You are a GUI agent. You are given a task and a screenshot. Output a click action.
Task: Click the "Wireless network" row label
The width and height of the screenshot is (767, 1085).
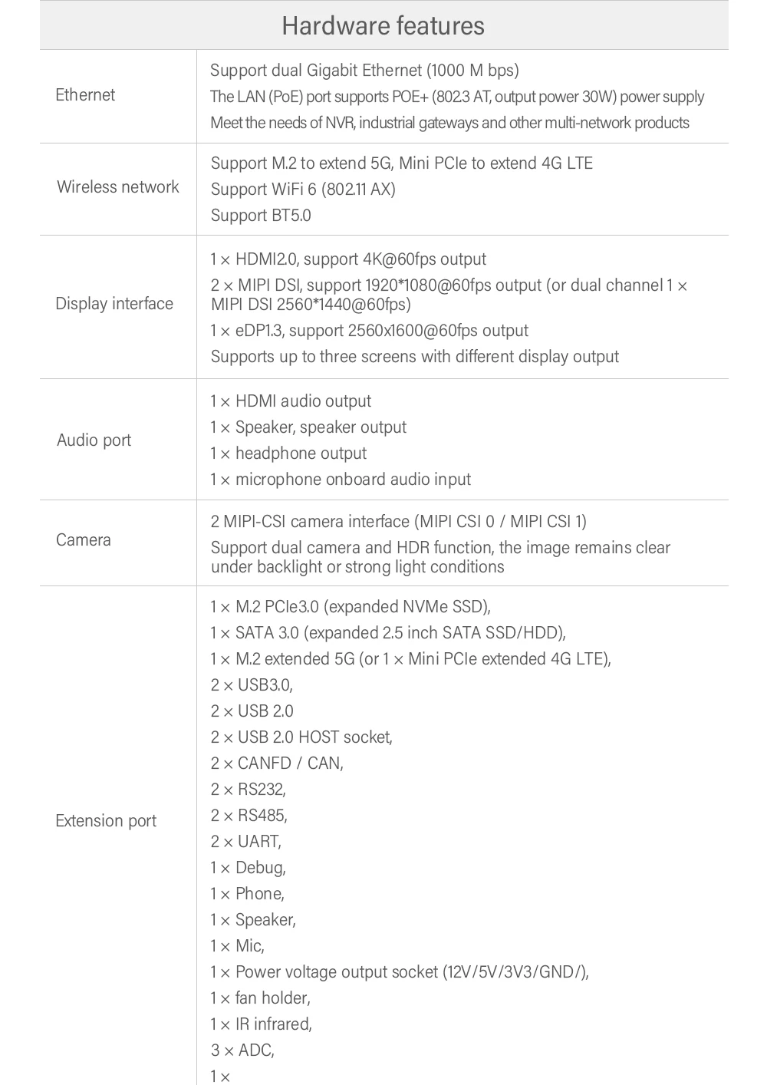click(118, 187)
